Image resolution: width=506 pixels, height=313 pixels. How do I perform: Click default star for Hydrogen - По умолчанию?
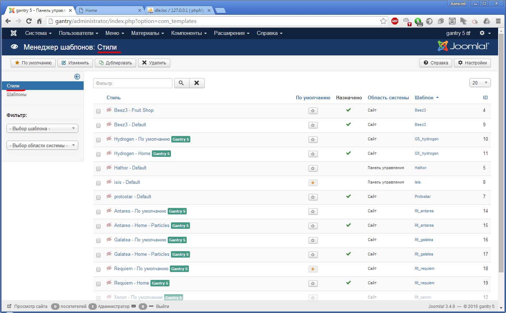pyautogui.click(x=313, y=140)
